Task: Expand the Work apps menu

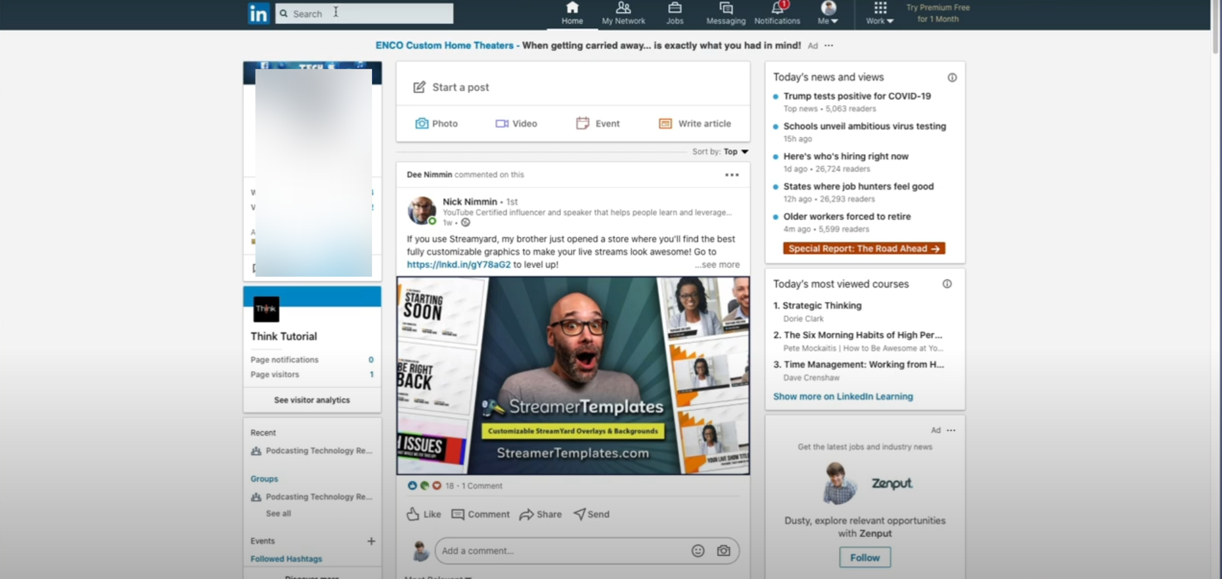Action: (x=880, y=13)
